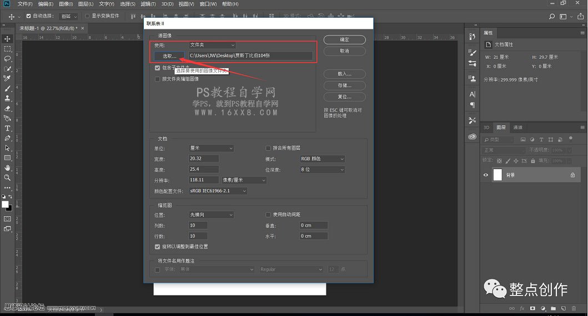The width and height of the screenshot is (588, 316).
Task: Open the 使用 文件夹 source dropdown
Action: pyautogui.click(x=212, y=45)
